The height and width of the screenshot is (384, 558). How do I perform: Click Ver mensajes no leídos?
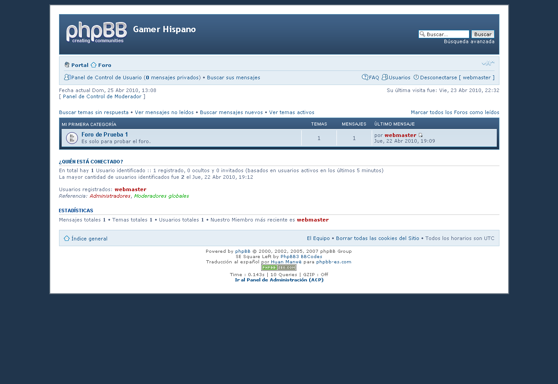point(164,112)
